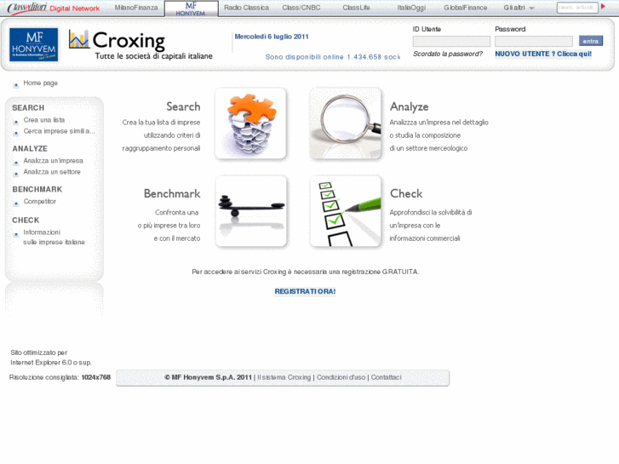This screenshot has width=619, height=464.
Task: Click the Check heading
Action: (x=406, y=193)
